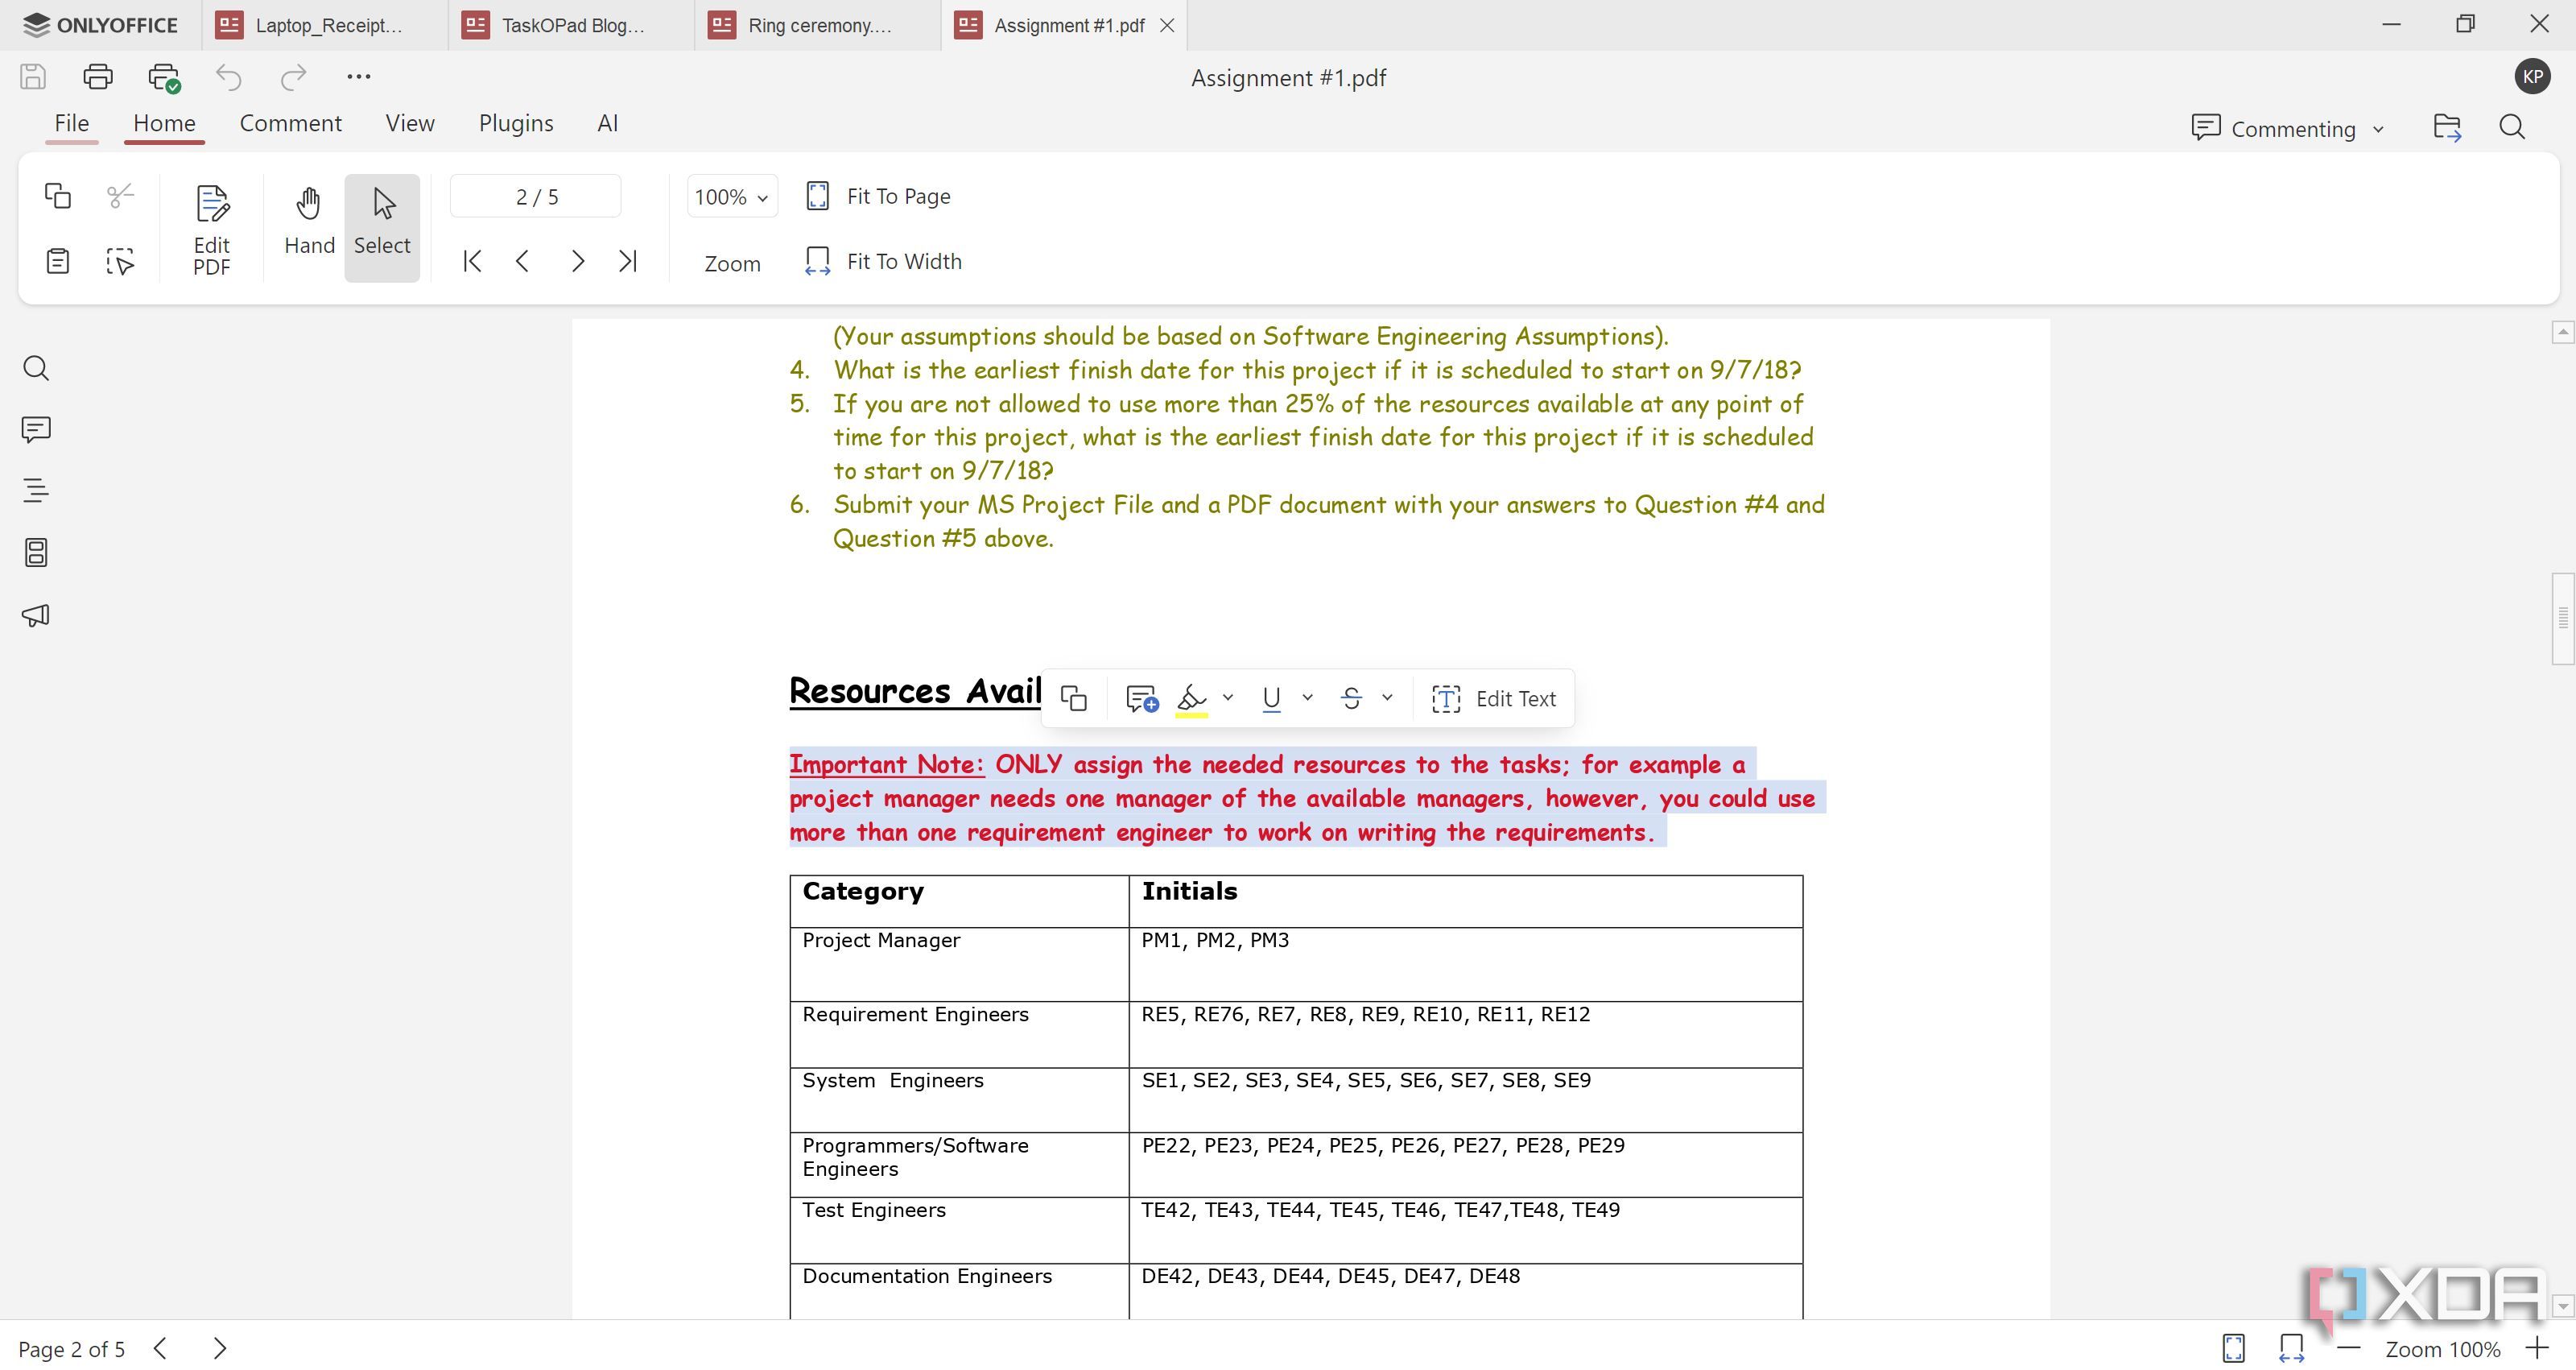Expand the underline color dropdown arrow

pos(1307,697)
